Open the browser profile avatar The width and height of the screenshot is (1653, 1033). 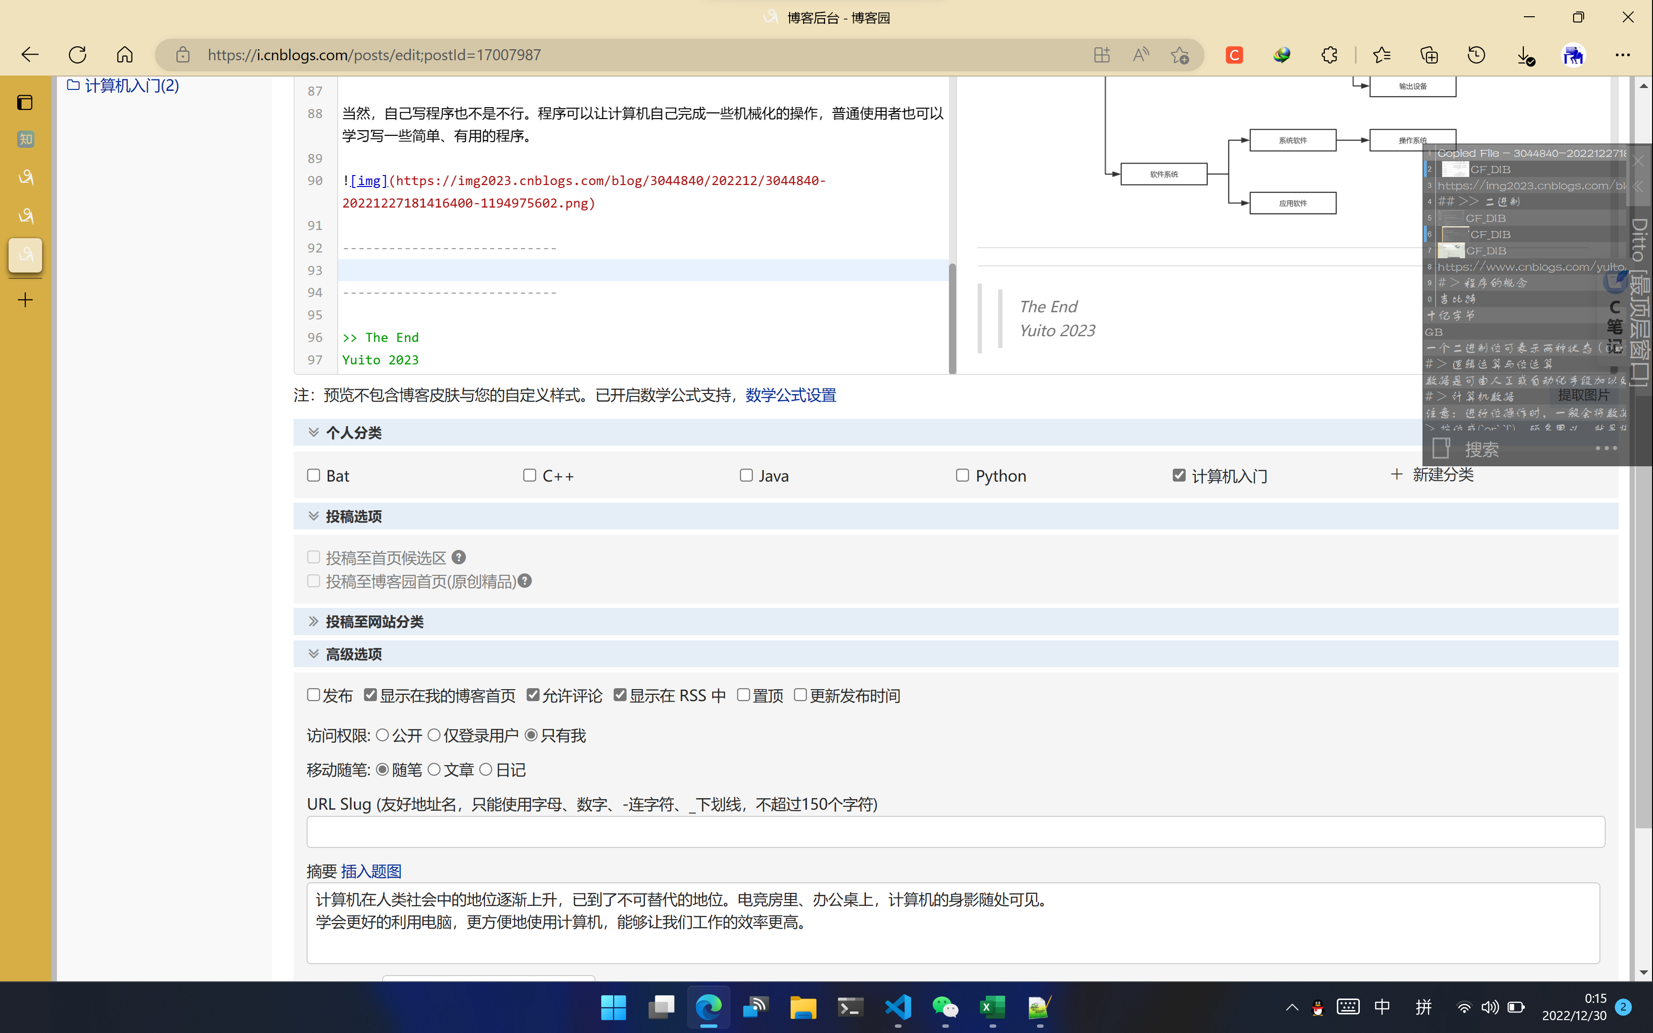[1573, 55]
